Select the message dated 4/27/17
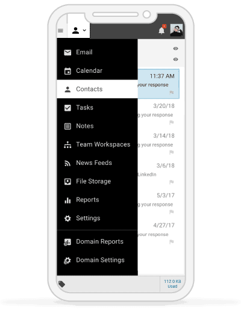This screenshot has width=241, height=313. click(158, 233)
